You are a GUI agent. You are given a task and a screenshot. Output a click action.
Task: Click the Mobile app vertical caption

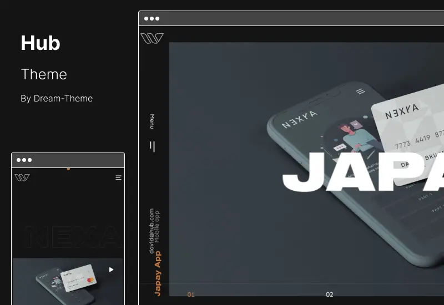click(x=157, y=227)
